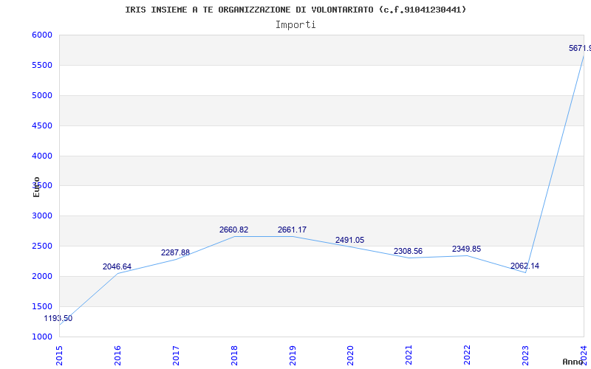The height and width of the screenshot is (369, 591).
Task: Click the x-axis year 2019
Action: click(293, 356)
